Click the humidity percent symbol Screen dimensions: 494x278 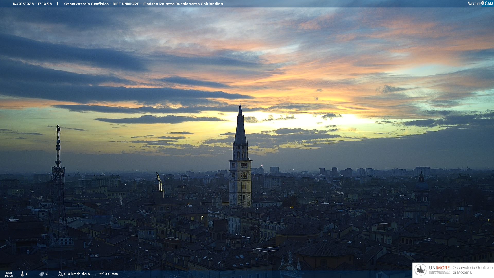pyautogui.click(x=47, y=274)
